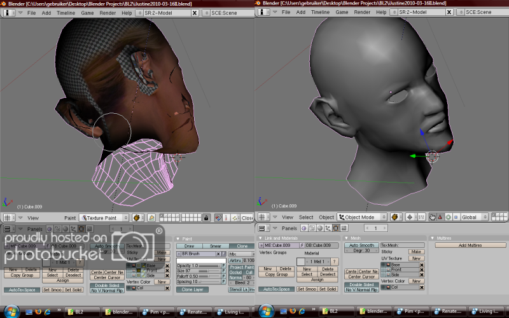The width and height of the screenshot is (509, 318).
Task: Adjust the Opacity slider in Paint panel
Action: pos(199,265)
